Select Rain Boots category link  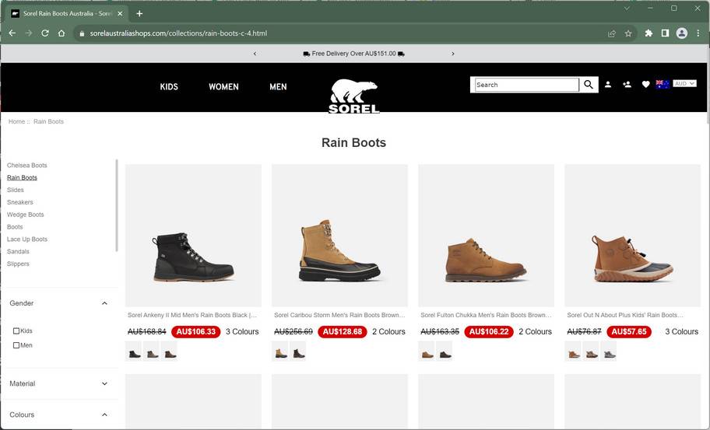coord(22,178)
